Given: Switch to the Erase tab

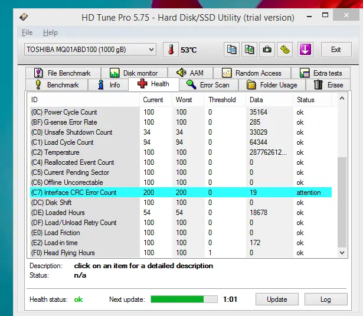Looking at the screenshot, I should tap(328, 85).
